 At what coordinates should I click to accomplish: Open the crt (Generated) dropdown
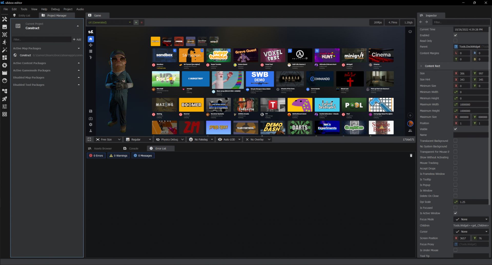point(110,23)
